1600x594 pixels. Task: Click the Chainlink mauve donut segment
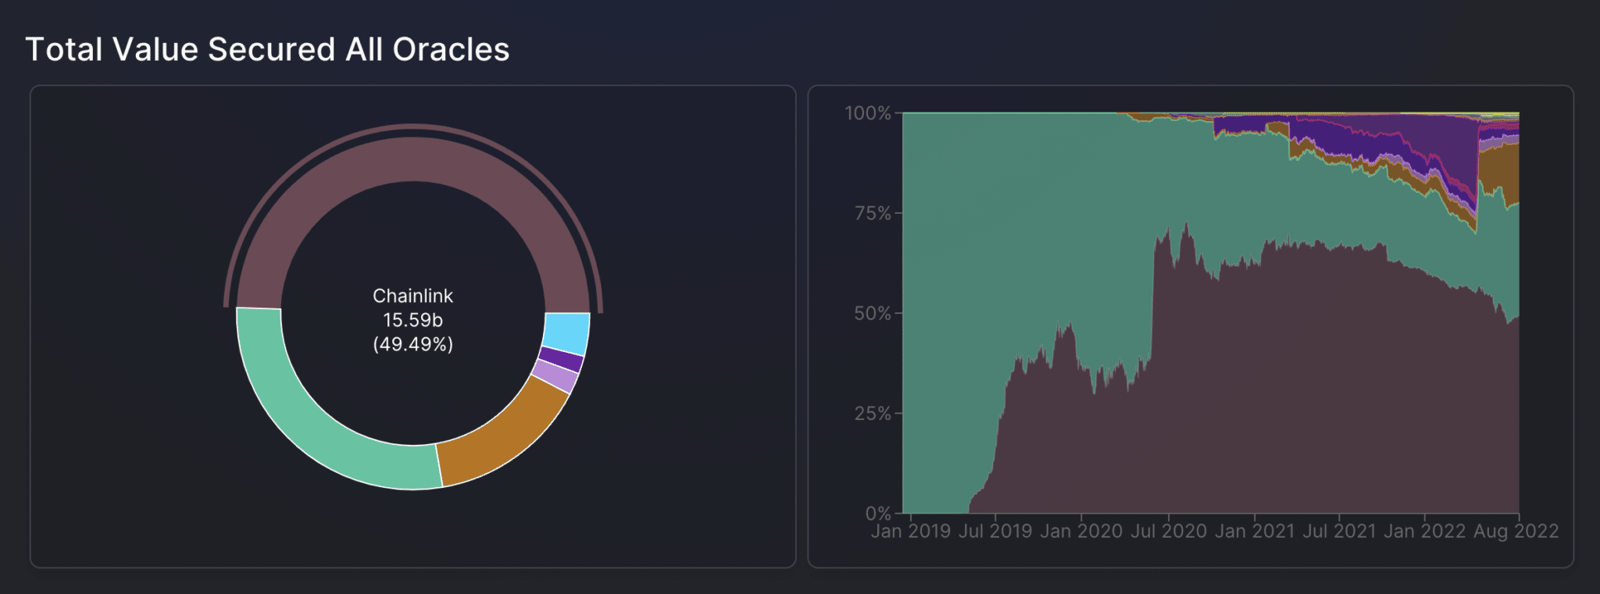point(412,159)
